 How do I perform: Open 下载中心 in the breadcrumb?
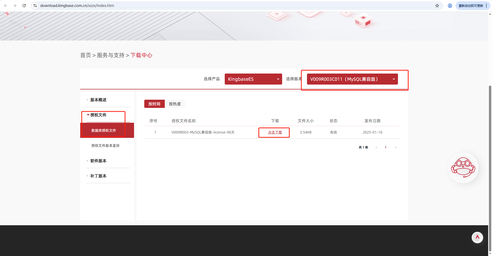pos(141,55)
